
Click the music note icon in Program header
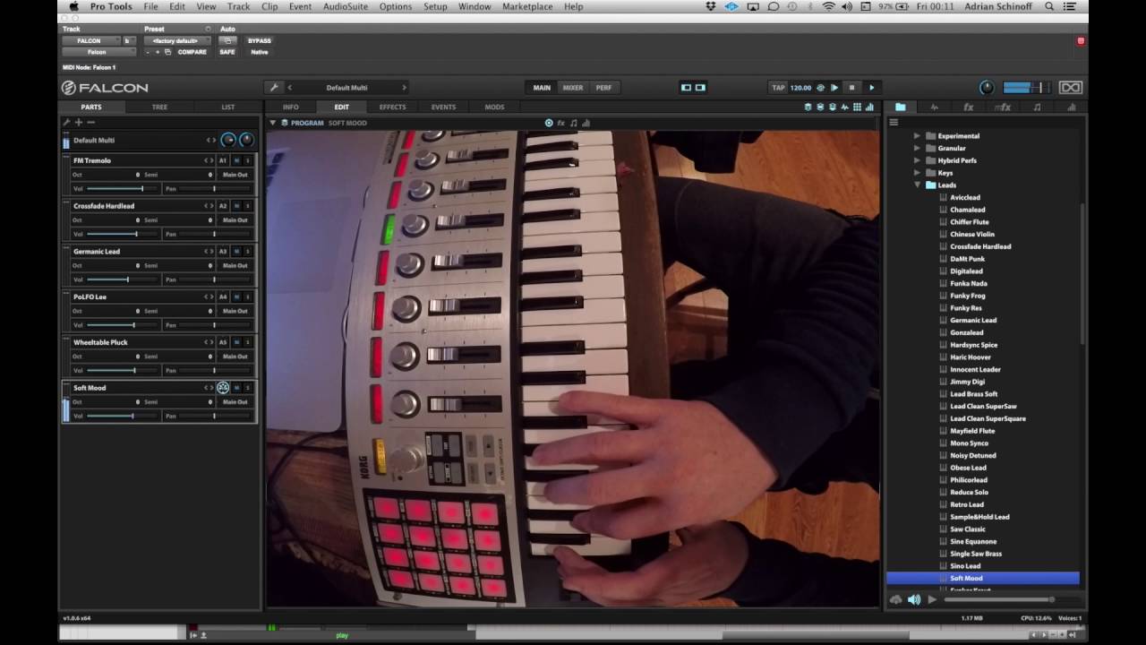pos(574,123)
